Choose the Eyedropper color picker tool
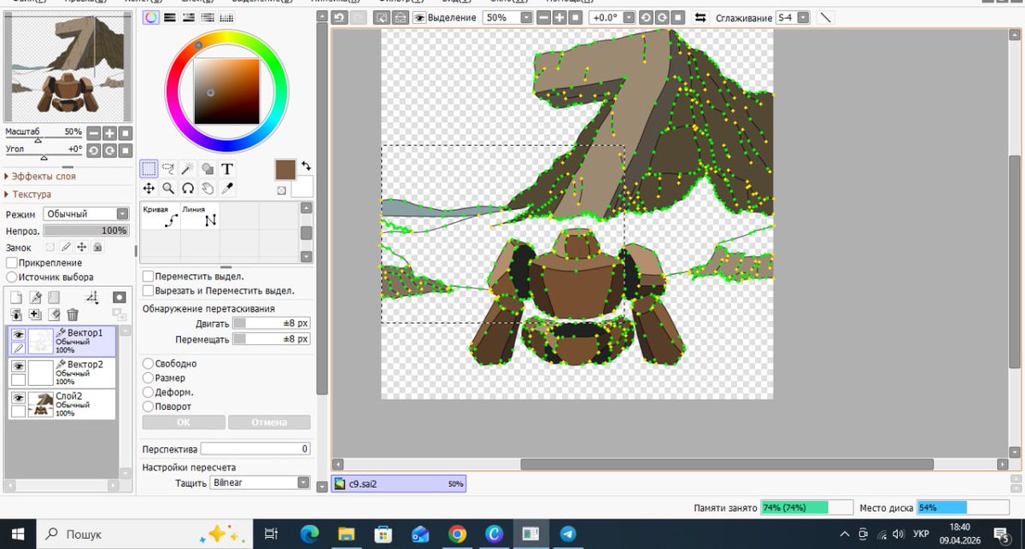The width and height of the screenshot is (1025, 549). point(227,188)
